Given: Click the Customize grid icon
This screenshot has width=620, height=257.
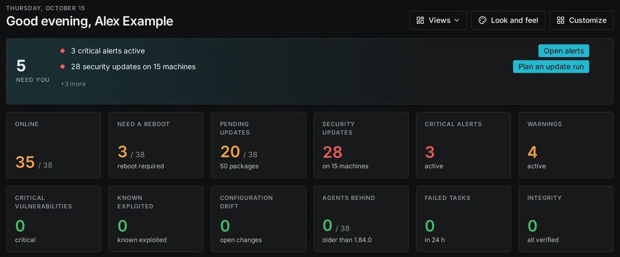Looking at the screenshot, I should tap(561, 20).
